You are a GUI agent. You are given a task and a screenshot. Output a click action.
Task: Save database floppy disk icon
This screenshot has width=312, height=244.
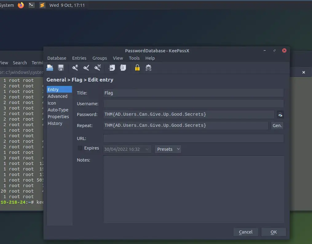coord(61,68)
